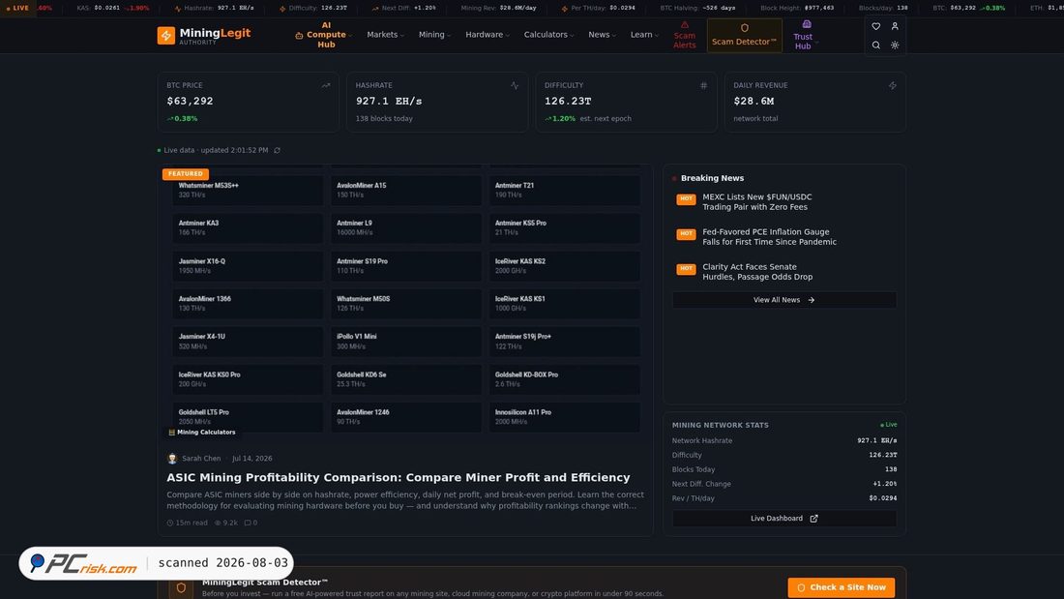
Task: Select the Jasminer X16-Q card
Action: point(248,266)
